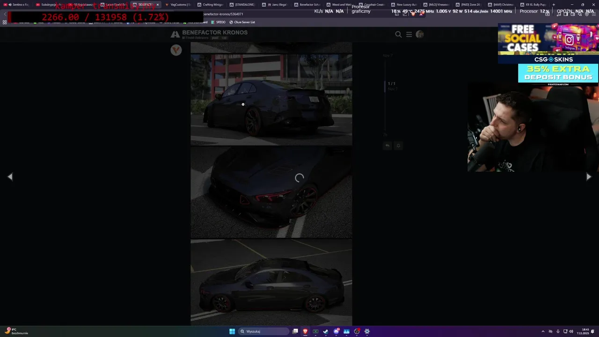Open loading top-down Kronos car image
Image resolution: width=599 pixels, height=337 pixels.
point(271,192)
